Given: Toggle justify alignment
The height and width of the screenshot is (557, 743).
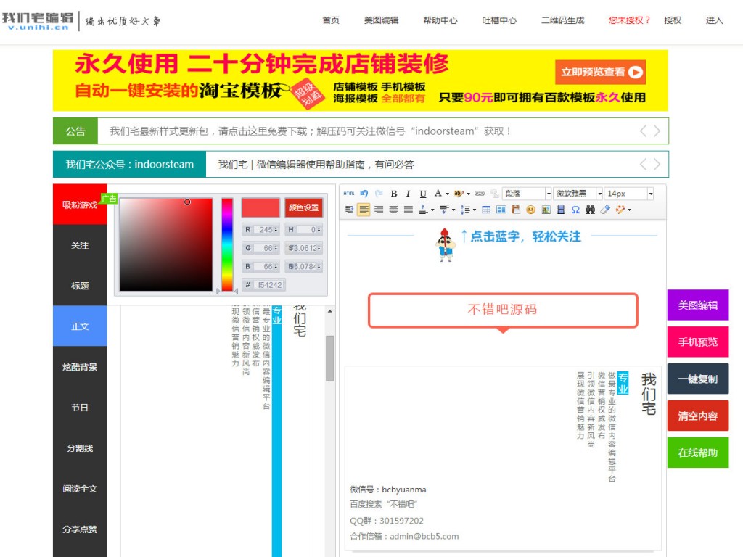Looking at the screenshot, I should point(408,210).
